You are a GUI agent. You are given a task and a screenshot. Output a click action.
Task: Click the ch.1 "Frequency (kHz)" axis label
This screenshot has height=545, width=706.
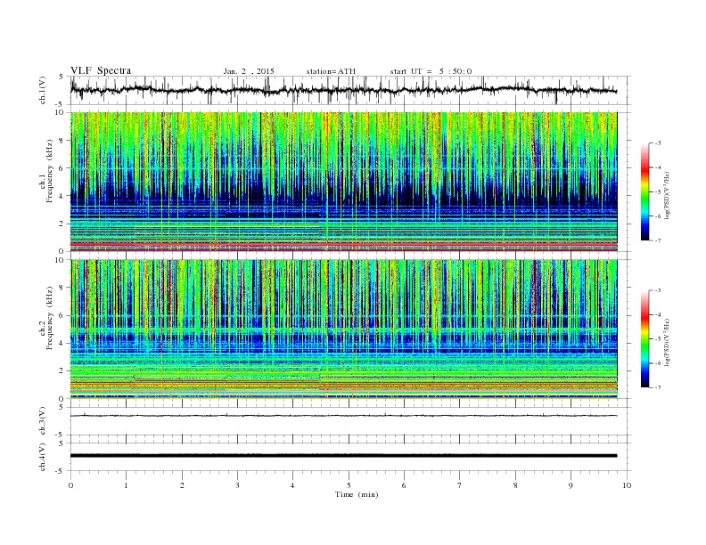point(51,171)
